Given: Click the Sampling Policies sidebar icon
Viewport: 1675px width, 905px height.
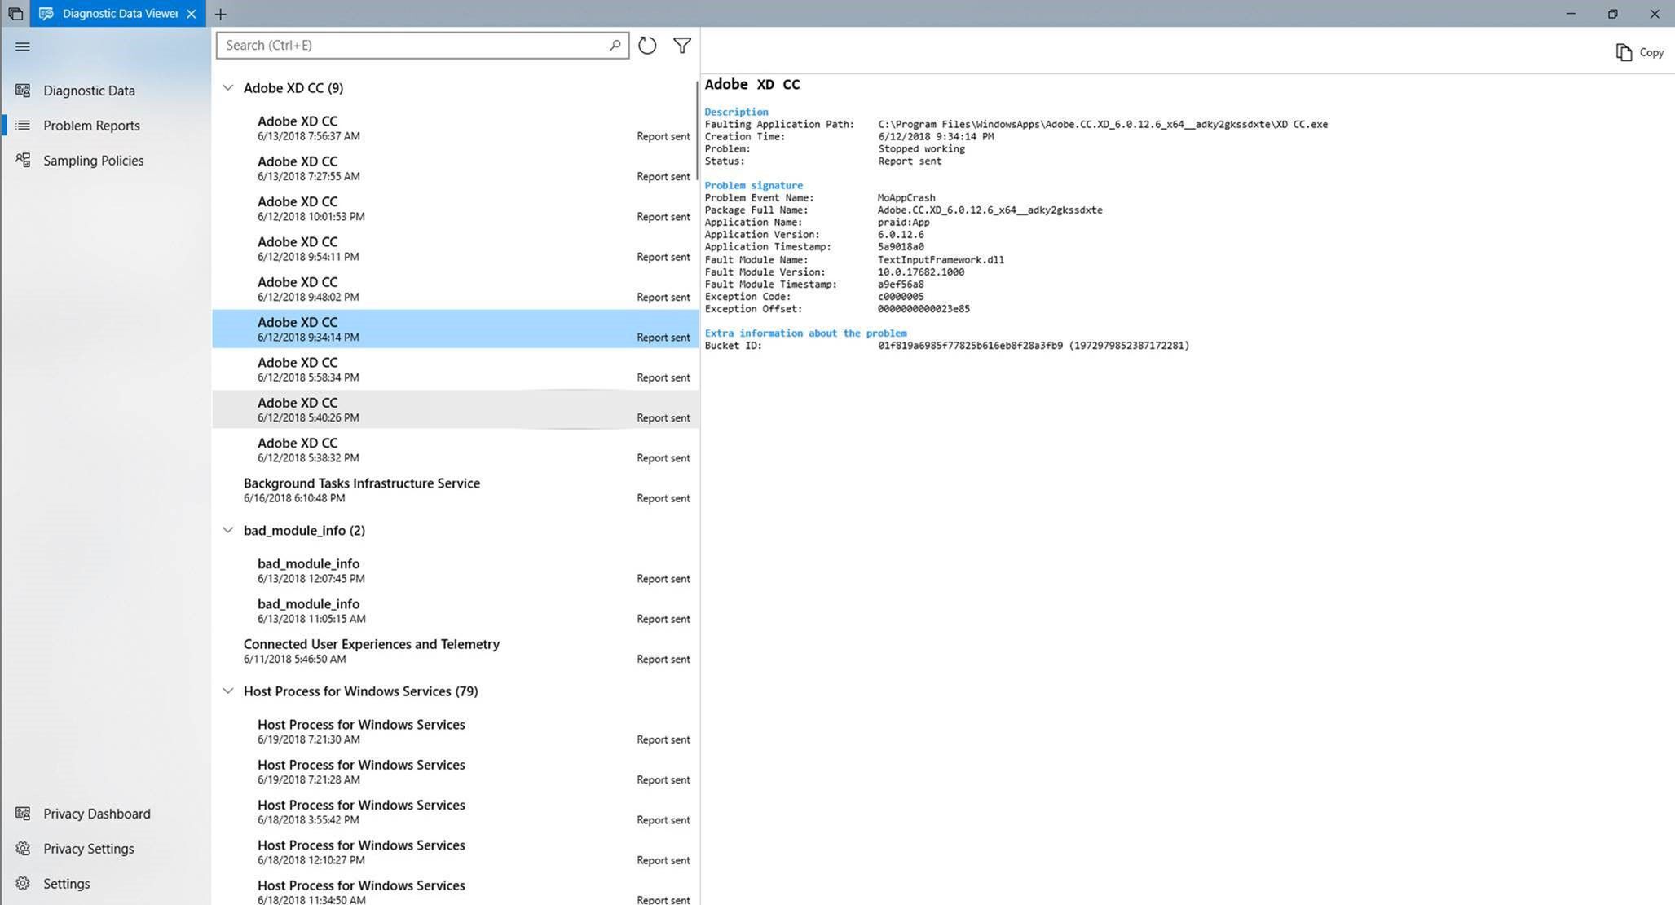Looking at the screenshot, I should [x=23, y=161].
